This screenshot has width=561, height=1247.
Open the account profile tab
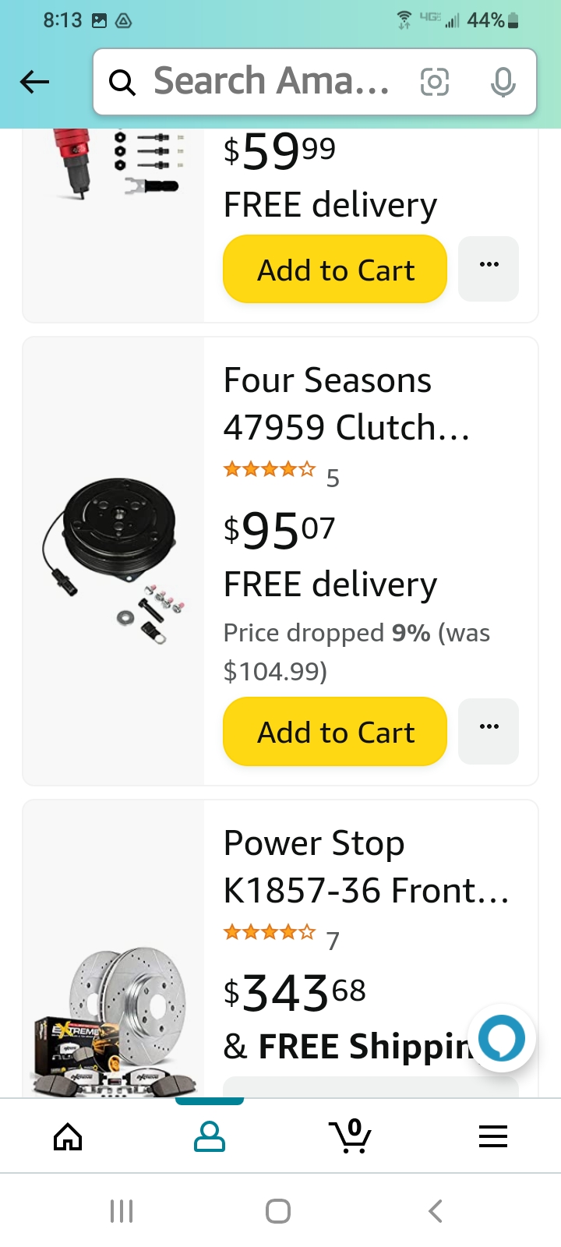tap(209, 1137)
